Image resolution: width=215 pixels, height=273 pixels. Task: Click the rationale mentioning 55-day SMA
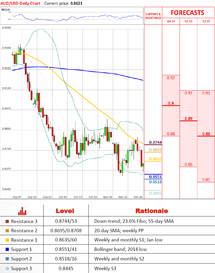point(134,221)
